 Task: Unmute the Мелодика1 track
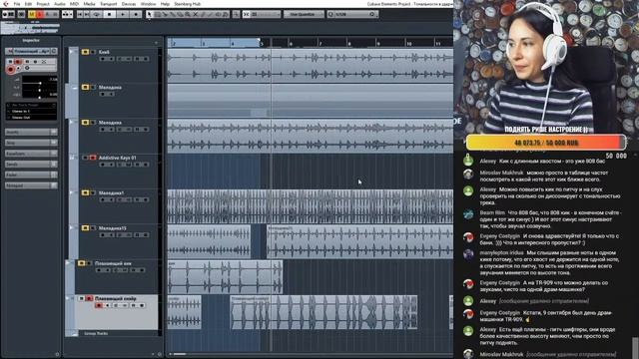(x=85, y=192)
